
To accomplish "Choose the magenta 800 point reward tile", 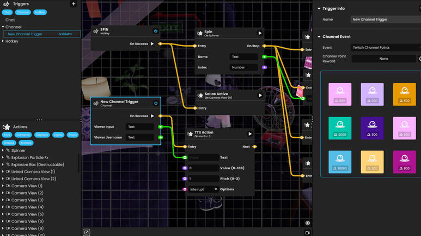I will point(404,162).
